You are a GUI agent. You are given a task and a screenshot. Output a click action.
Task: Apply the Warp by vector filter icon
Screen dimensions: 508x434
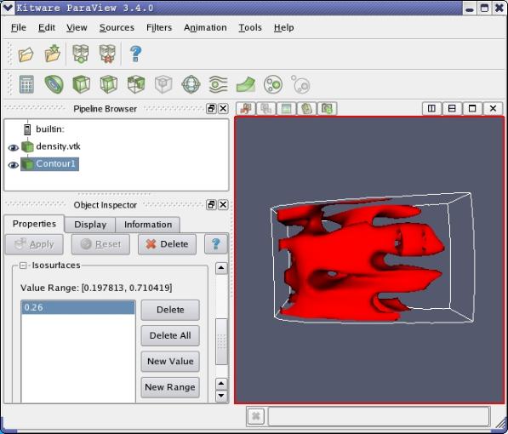click(246, 84)
